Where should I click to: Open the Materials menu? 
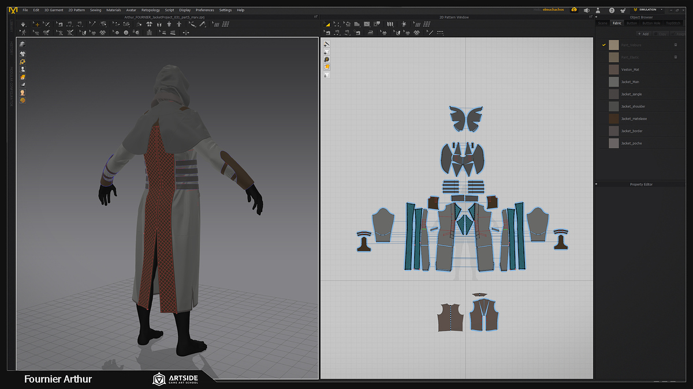pyautogui.click(x=114, y=10)
